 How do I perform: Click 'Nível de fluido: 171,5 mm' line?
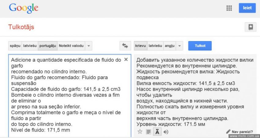[x=40, y=130]
